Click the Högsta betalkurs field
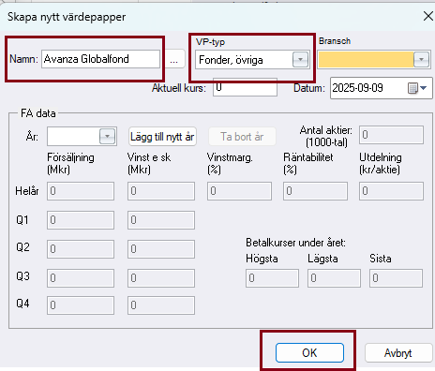Image resolution: width=435 pixels, height=371 pixels. [272, 278]
